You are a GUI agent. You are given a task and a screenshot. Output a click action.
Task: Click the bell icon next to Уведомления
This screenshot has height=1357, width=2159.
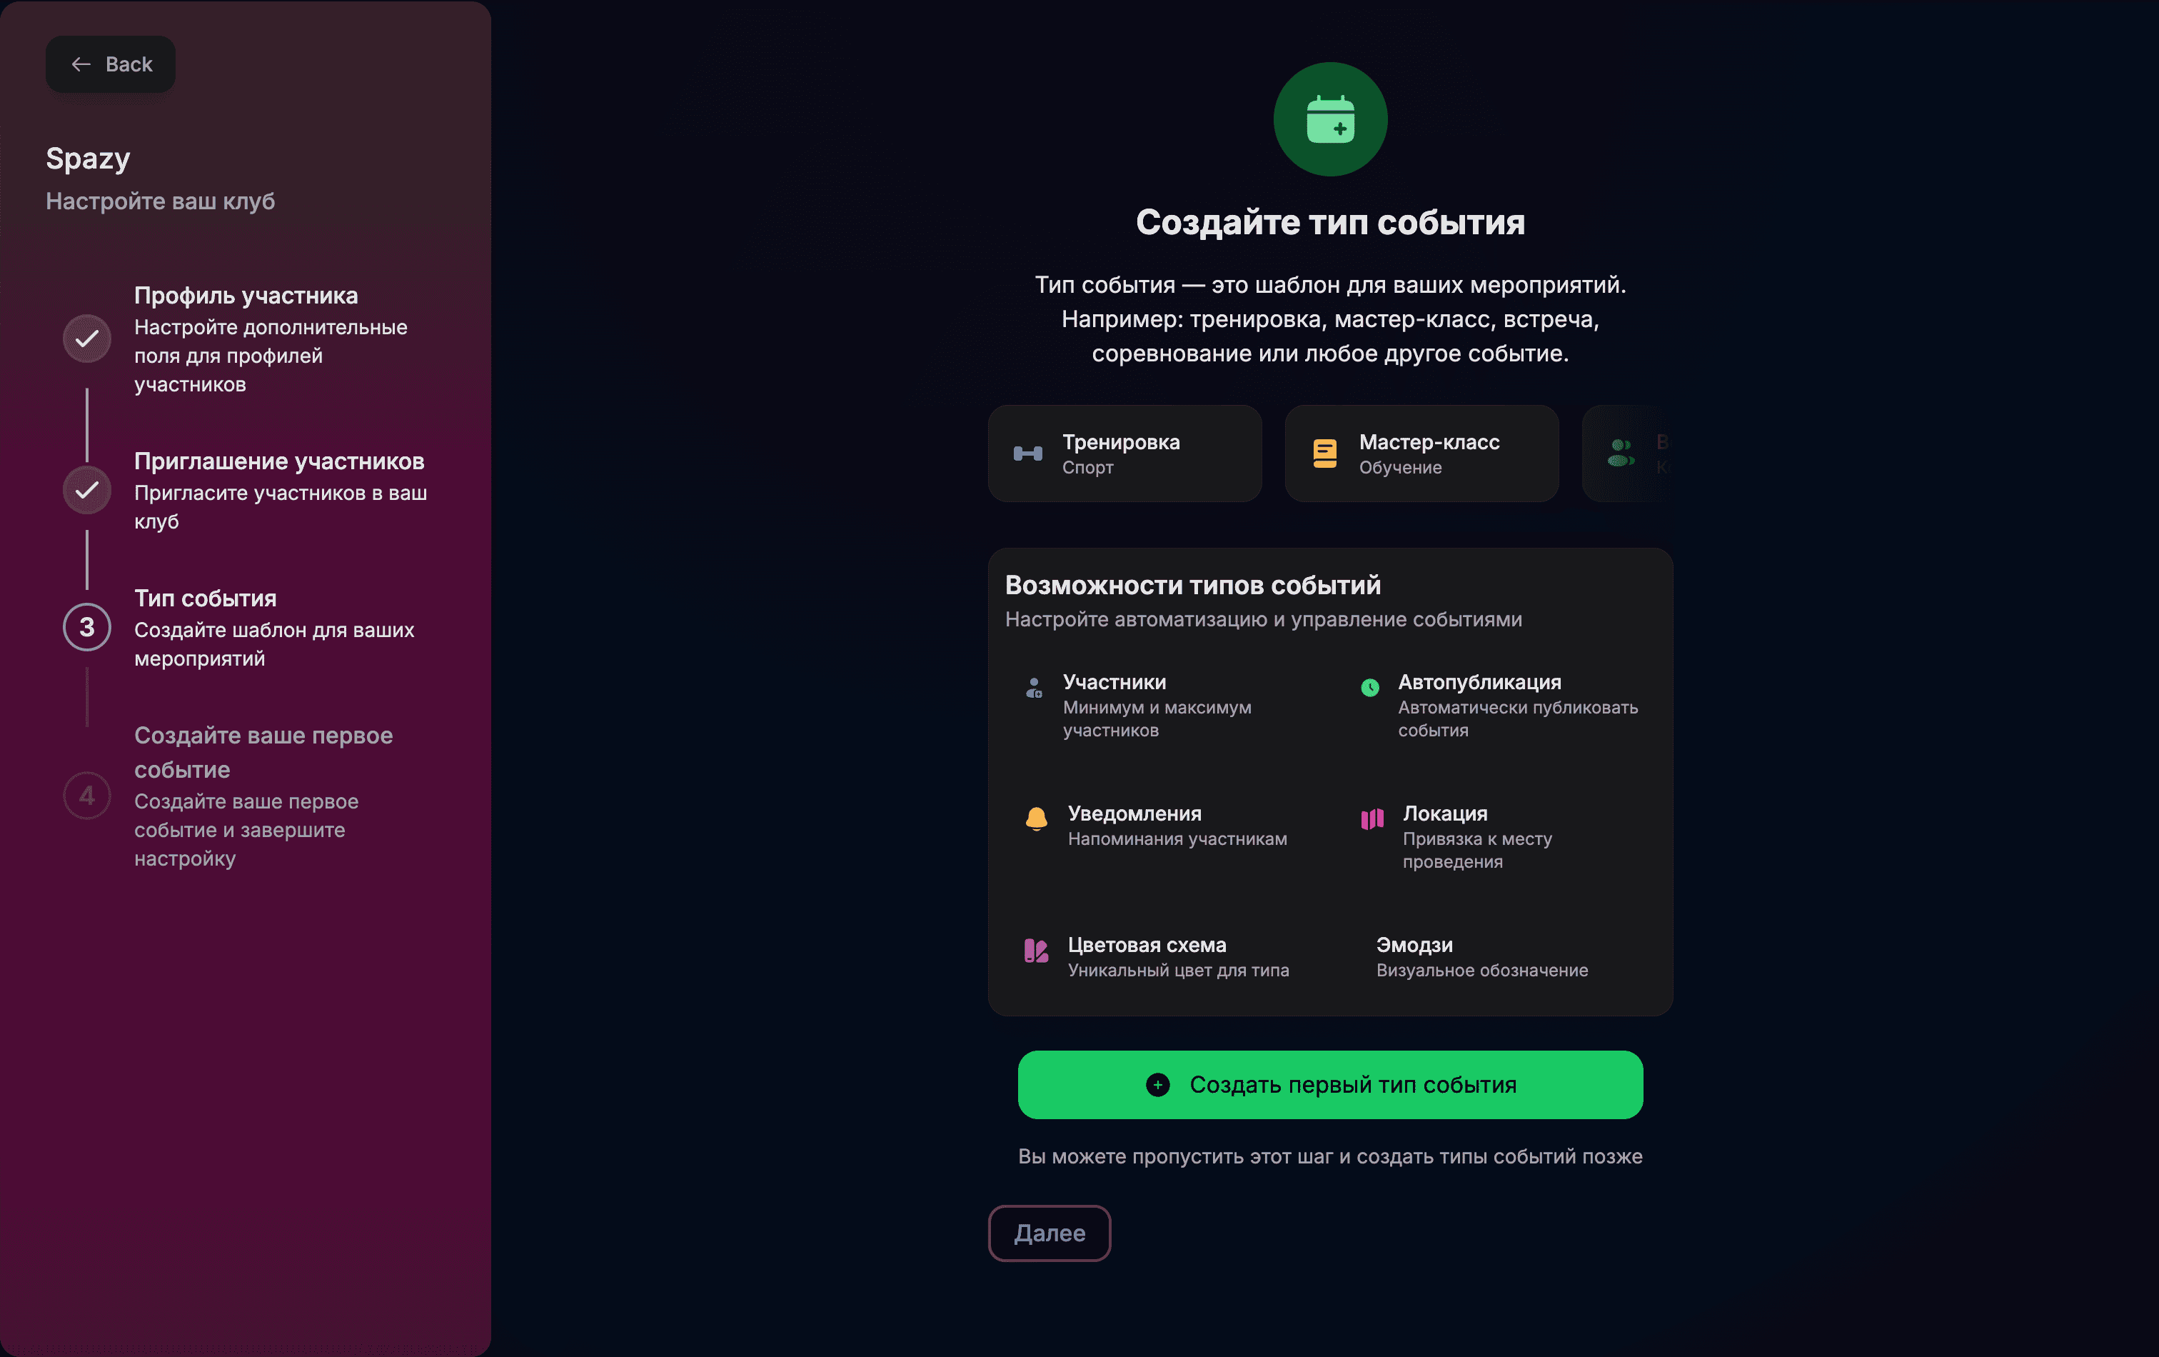[1035, 818]
